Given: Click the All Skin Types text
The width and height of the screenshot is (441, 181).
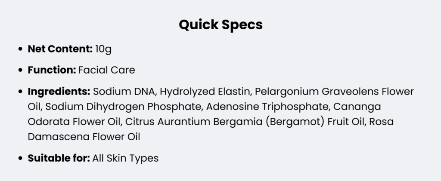Looking at the screenshot, I should [x=125, y=159].
